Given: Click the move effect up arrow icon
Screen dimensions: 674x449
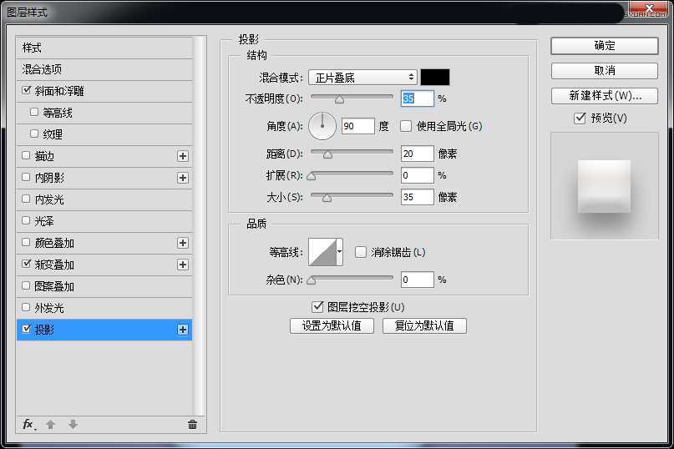Looking at the screenshot, I should point(50,424).
